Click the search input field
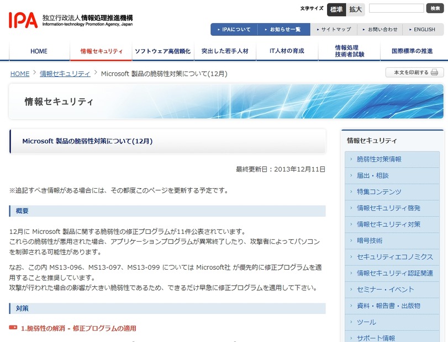The width and height of the screenshot is (448, 342). (396, 8)
